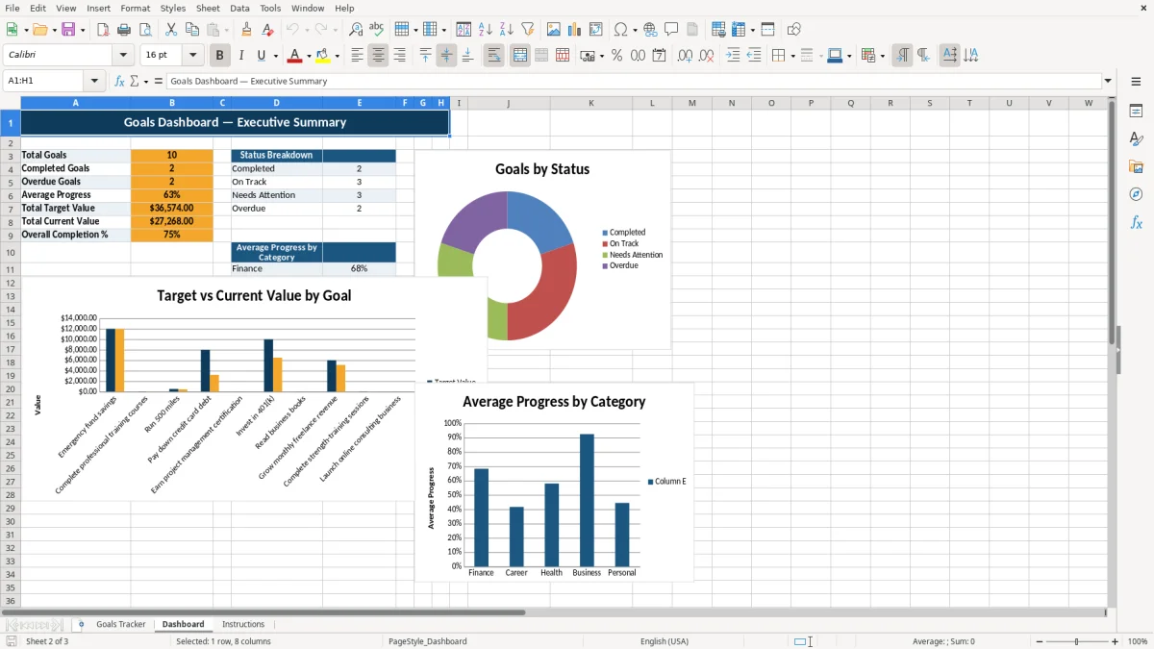Toggle Wrap Text button
This screenshot has width=1154, height=649.
[493, 56]
